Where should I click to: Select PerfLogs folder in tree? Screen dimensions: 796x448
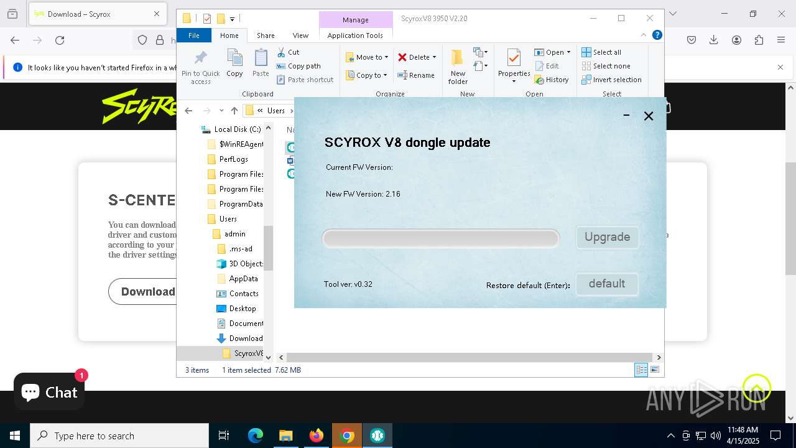point(233,159)
